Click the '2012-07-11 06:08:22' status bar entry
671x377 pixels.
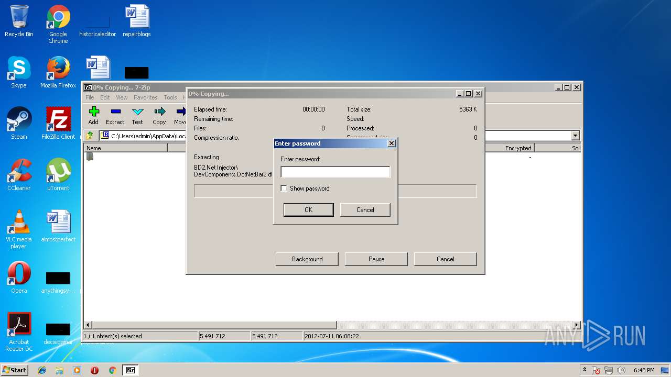click(x=331, y=336)
